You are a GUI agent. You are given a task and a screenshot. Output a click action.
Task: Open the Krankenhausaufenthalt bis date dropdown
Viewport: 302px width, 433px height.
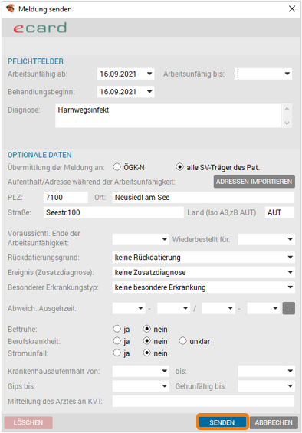coord(290,371)
